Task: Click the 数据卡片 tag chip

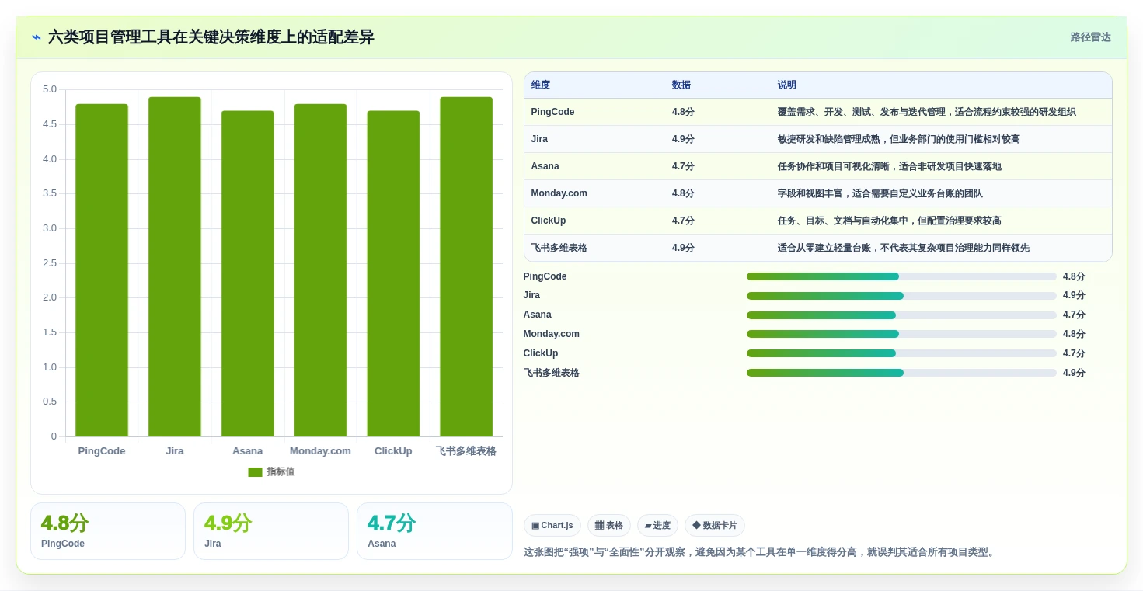Action: pos(715,526)
